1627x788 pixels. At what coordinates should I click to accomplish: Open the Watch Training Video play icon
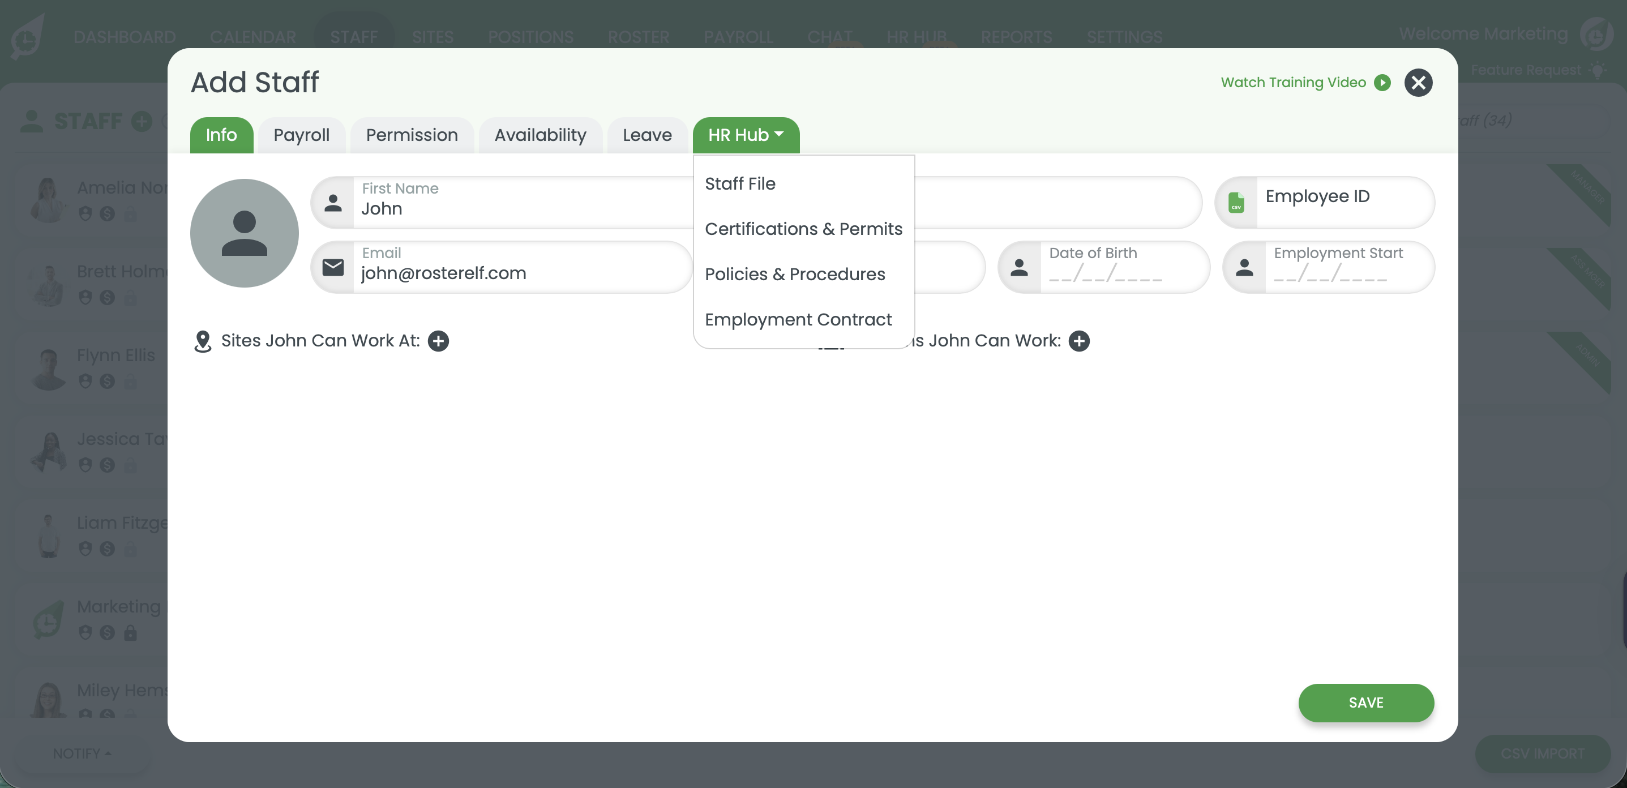coord(1383,82)
